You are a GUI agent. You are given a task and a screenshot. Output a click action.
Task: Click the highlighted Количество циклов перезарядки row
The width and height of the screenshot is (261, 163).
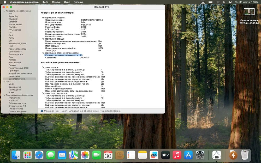[x=63, y=55]
